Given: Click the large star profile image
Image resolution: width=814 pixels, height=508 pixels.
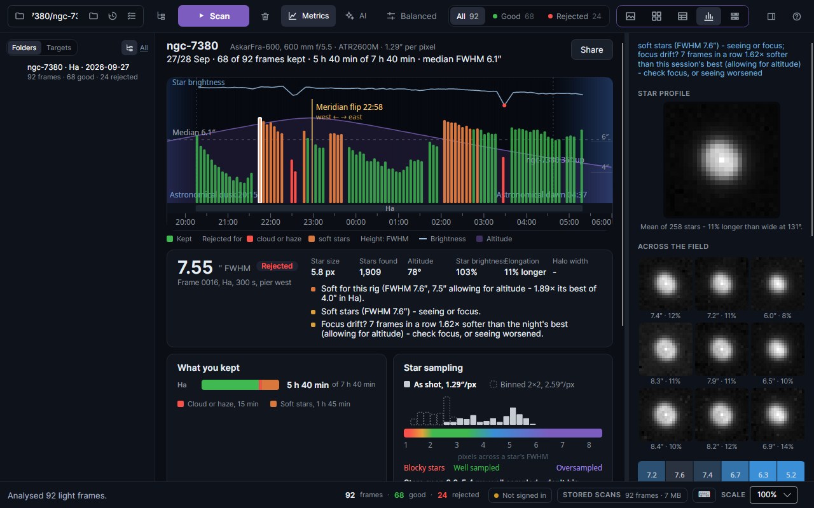Looking at the screenshot, I should click(x=721, y=160).
